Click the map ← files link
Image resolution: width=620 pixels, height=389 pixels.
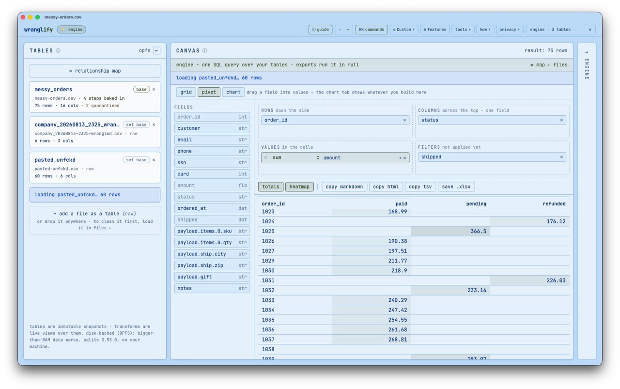pos(549,65)
